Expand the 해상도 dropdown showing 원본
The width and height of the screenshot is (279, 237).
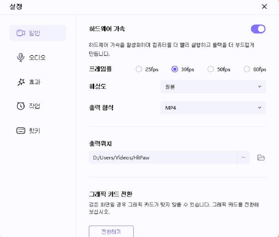point(213,87)
